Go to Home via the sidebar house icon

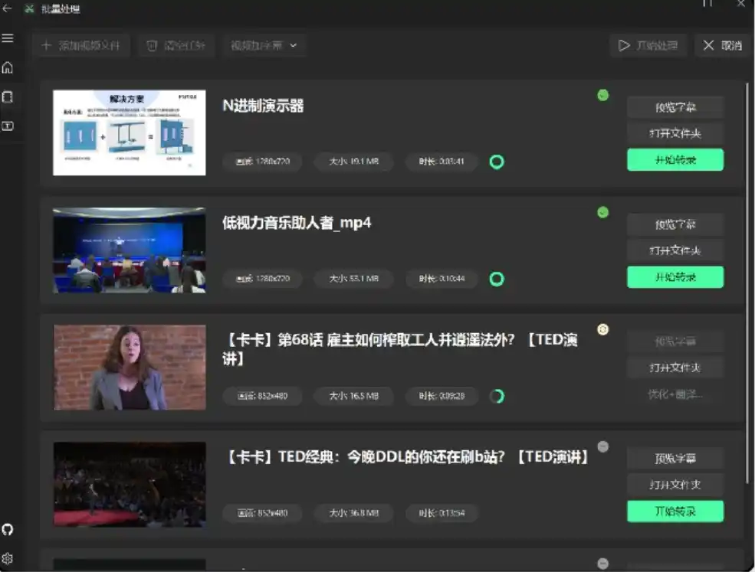coord(7,67)
